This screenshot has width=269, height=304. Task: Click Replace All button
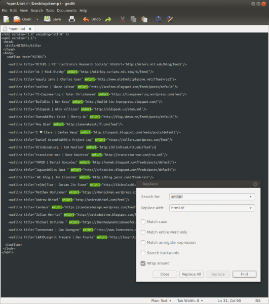[191, 274]
